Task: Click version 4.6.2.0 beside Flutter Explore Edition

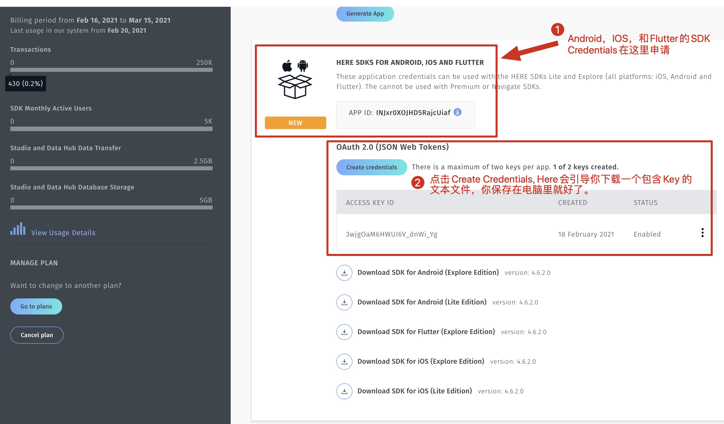Action: [x=524, y=332]
